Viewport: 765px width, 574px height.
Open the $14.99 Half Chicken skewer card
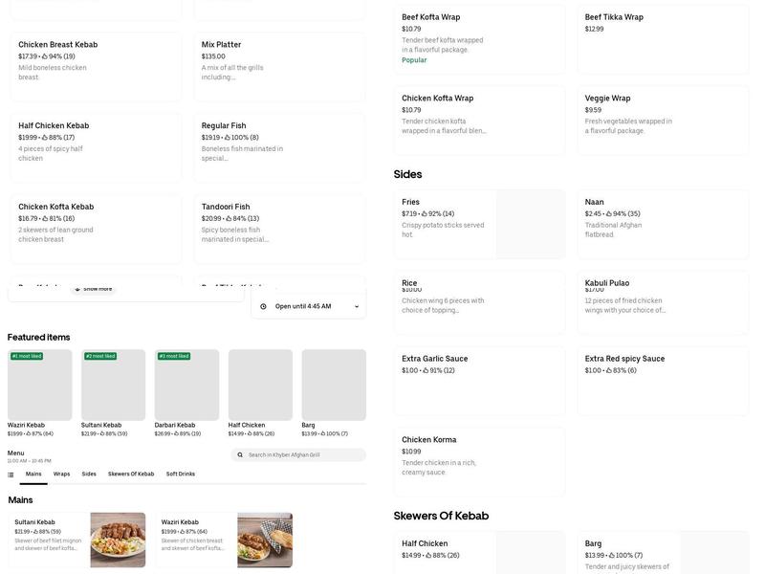point(480,553)
